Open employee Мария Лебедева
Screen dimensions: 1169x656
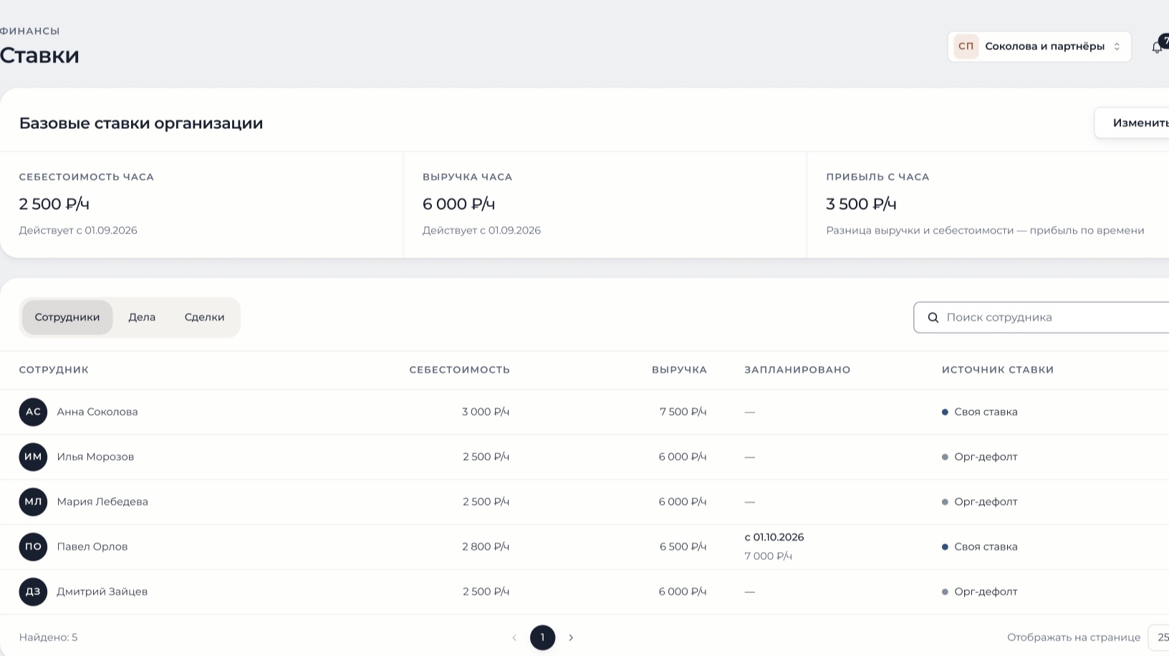102,502
